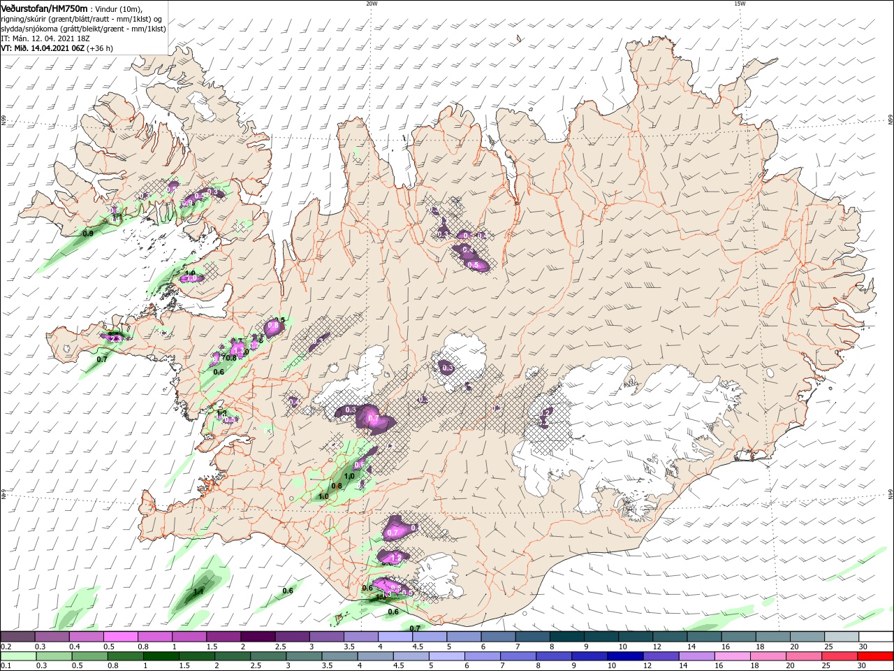Click the 20W longitude label at top
The image size is (894, 671).
tap(372, 3)
